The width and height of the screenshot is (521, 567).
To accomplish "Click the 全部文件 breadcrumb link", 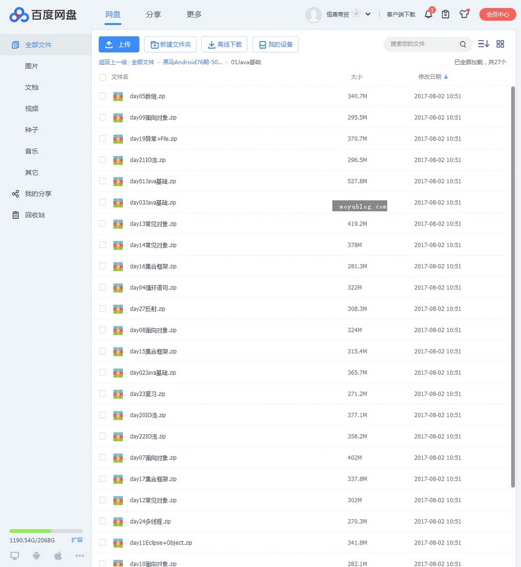I will click(143, 62).
